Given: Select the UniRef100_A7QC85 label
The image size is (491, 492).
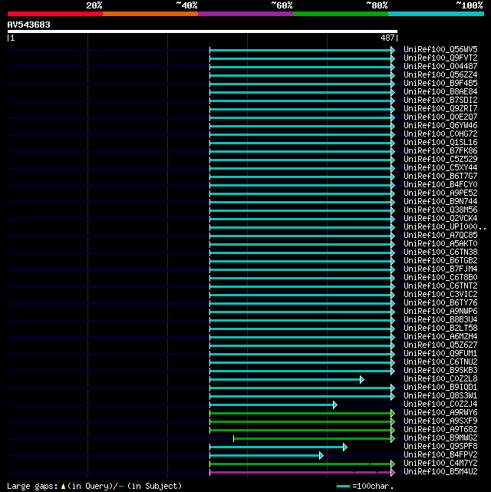Looking at the screenshot, I should [x=440, y=236].
